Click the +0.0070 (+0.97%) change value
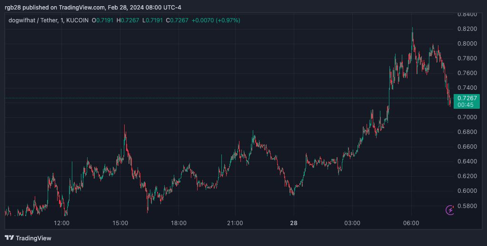This screenshot has width=487, height=246. point(216,20)
